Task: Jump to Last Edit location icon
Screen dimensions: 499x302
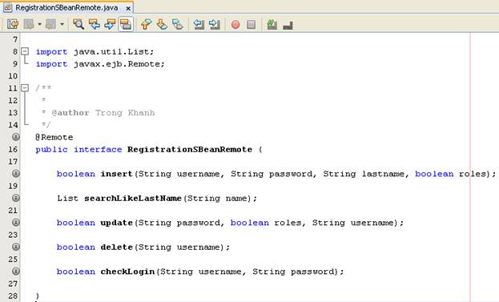Action: coord(13,25)
